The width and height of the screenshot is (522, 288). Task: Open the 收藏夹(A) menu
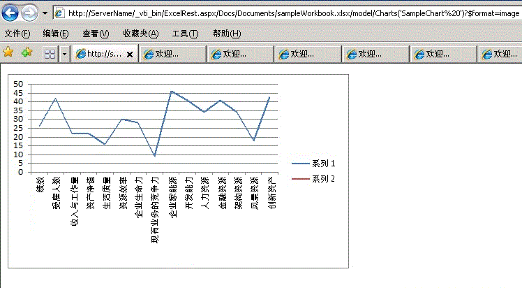(141, 34)
